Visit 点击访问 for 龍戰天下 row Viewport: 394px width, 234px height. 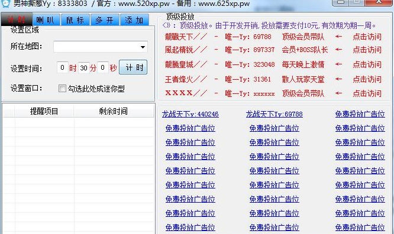pos(367,37)
